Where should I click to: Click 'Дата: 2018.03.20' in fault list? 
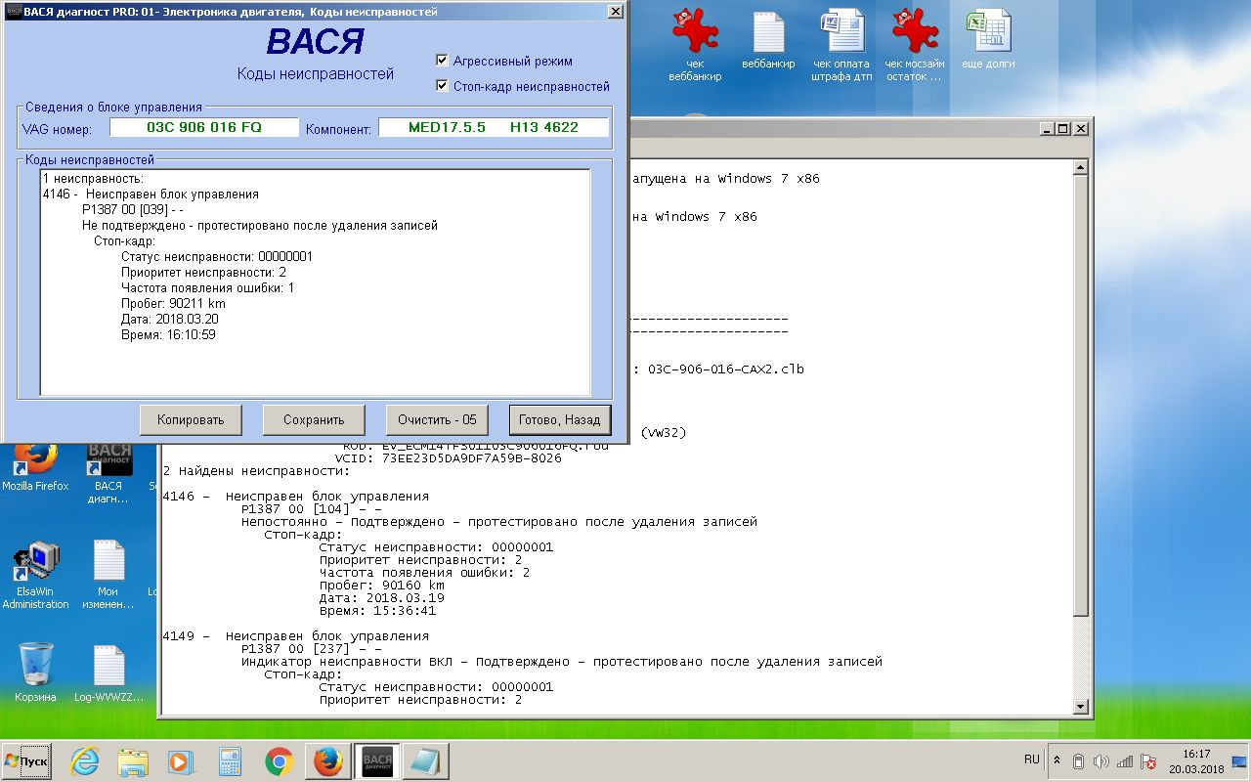pos(170,320)
